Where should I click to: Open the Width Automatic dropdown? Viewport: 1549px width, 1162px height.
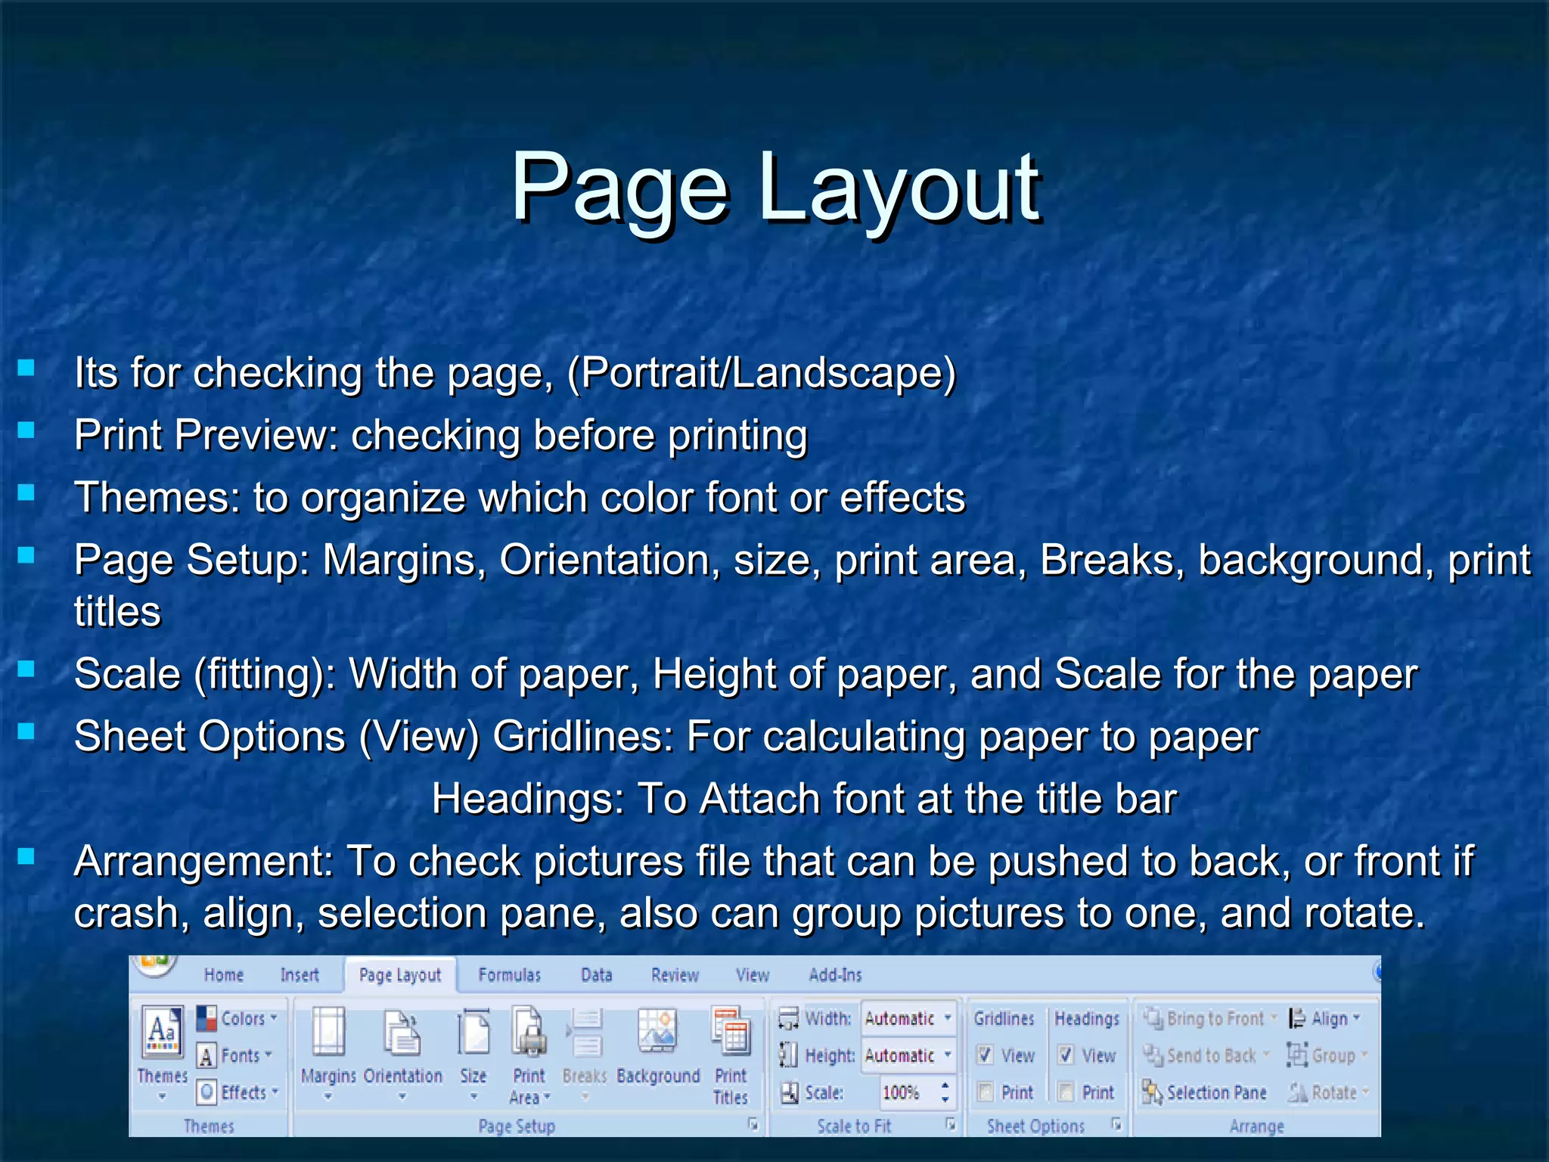[x=948, y=1018]
